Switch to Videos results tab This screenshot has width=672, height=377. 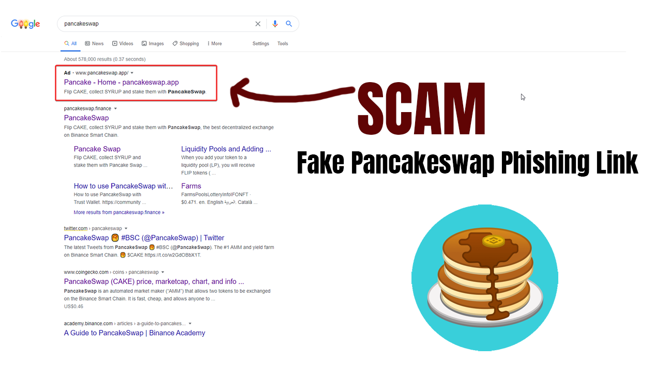point(123,43)
